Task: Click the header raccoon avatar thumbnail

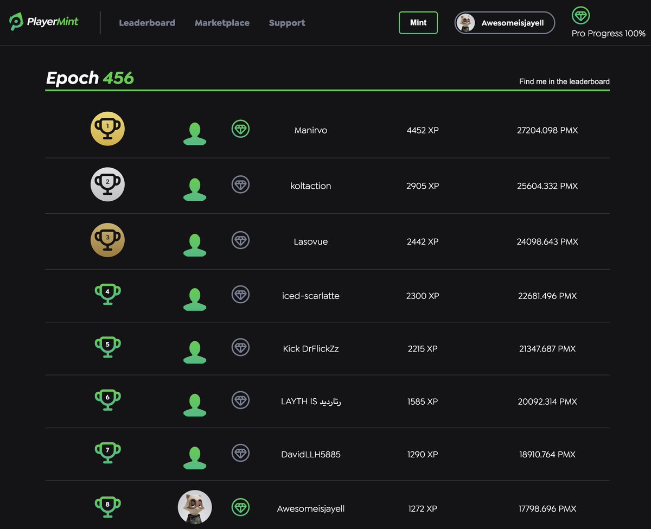Action: [466, 23]
